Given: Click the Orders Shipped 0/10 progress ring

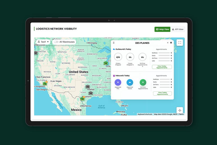Looking at the screenshot, I should point(118,57).
